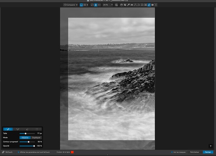Select the Horizon tool
Image resolution: width=216 pixels, height=156 pixels.
pyautogui.click(x=132, y=5)
